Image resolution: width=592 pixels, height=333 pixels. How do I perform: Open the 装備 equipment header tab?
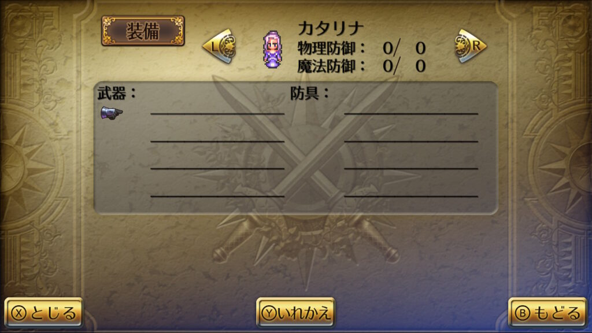143,31
